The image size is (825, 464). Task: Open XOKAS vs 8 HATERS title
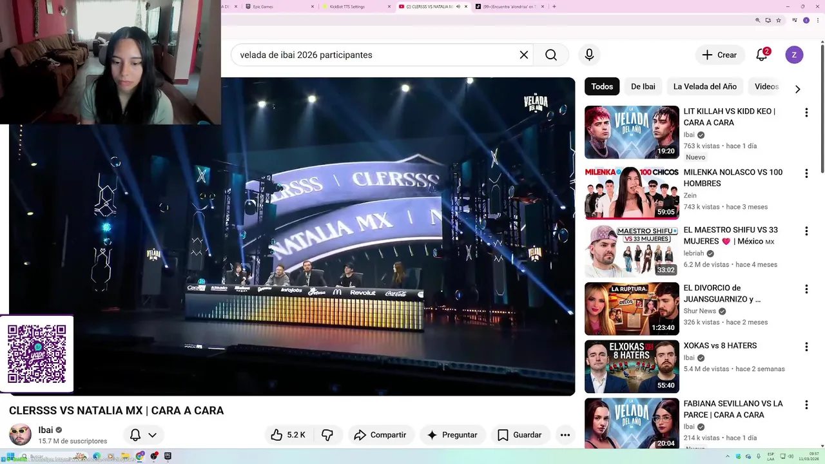click(x=720, y=345)
